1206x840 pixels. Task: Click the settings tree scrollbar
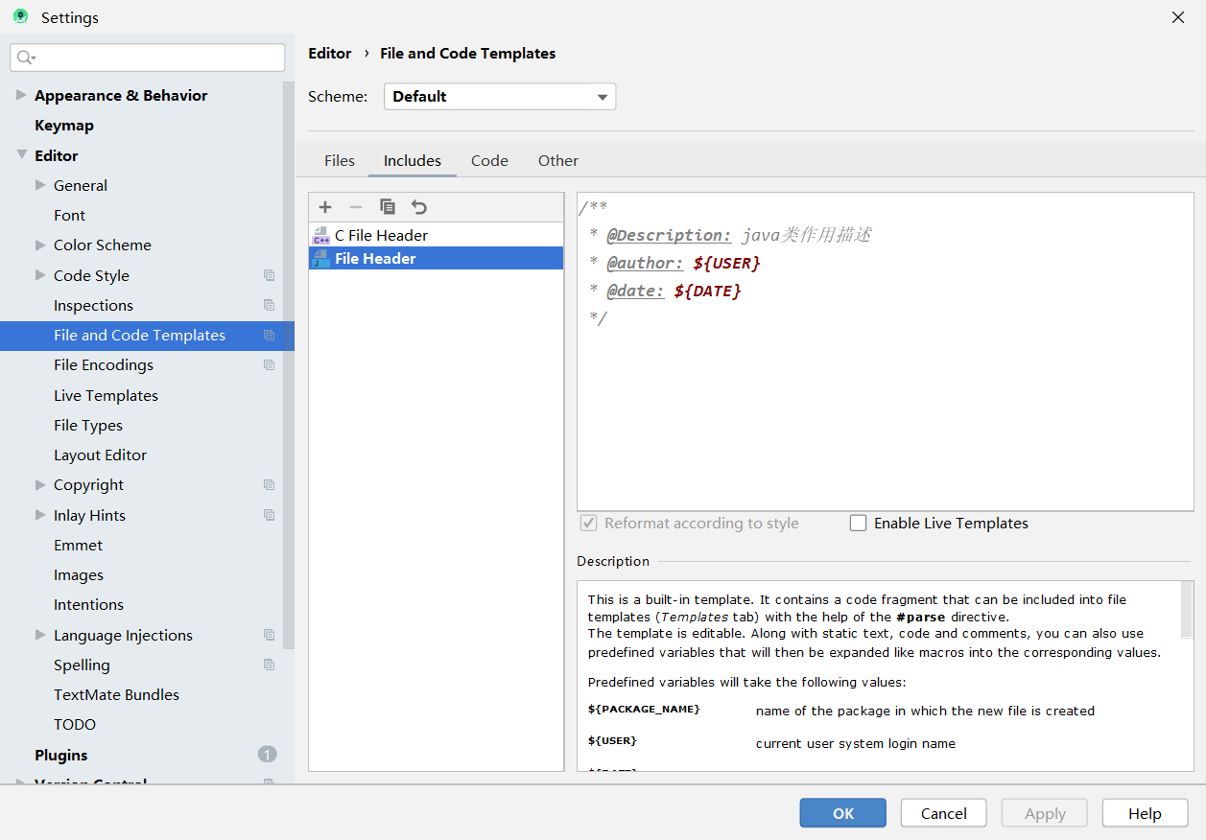(289, 364)
